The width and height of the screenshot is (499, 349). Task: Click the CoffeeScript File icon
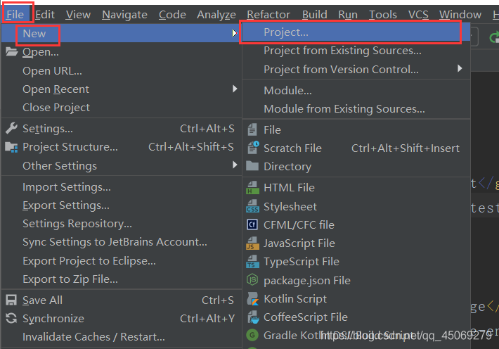(253, 317)
